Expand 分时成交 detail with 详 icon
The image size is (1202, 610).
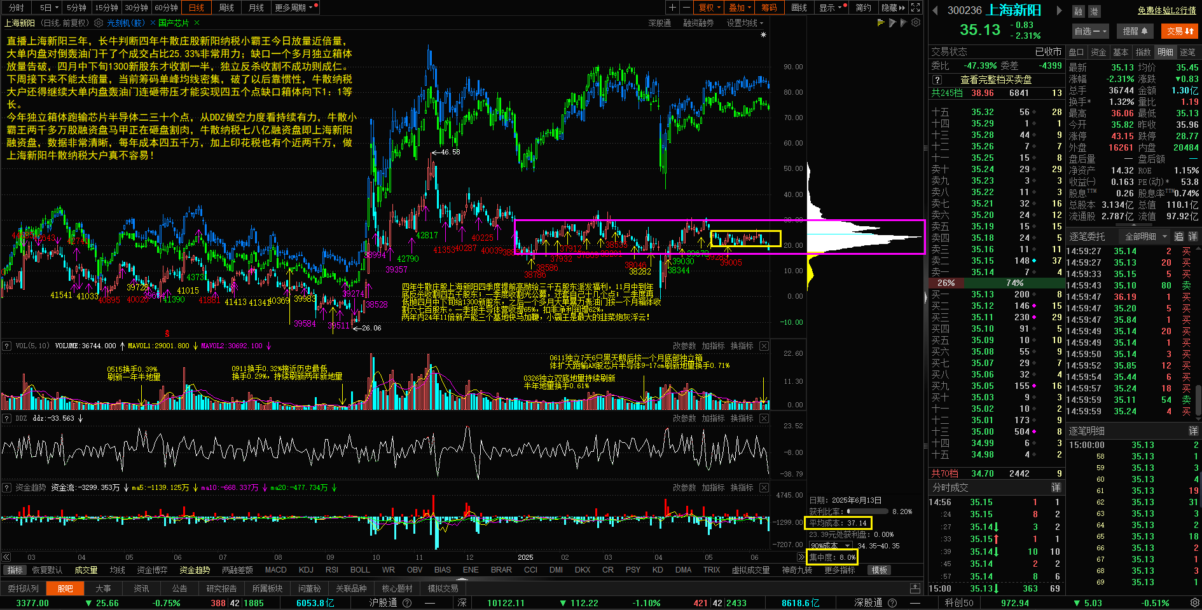[1056, 487]
